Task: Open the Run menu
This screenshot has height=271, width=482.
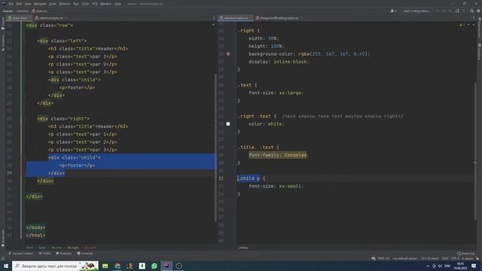Action: point(76,4)
